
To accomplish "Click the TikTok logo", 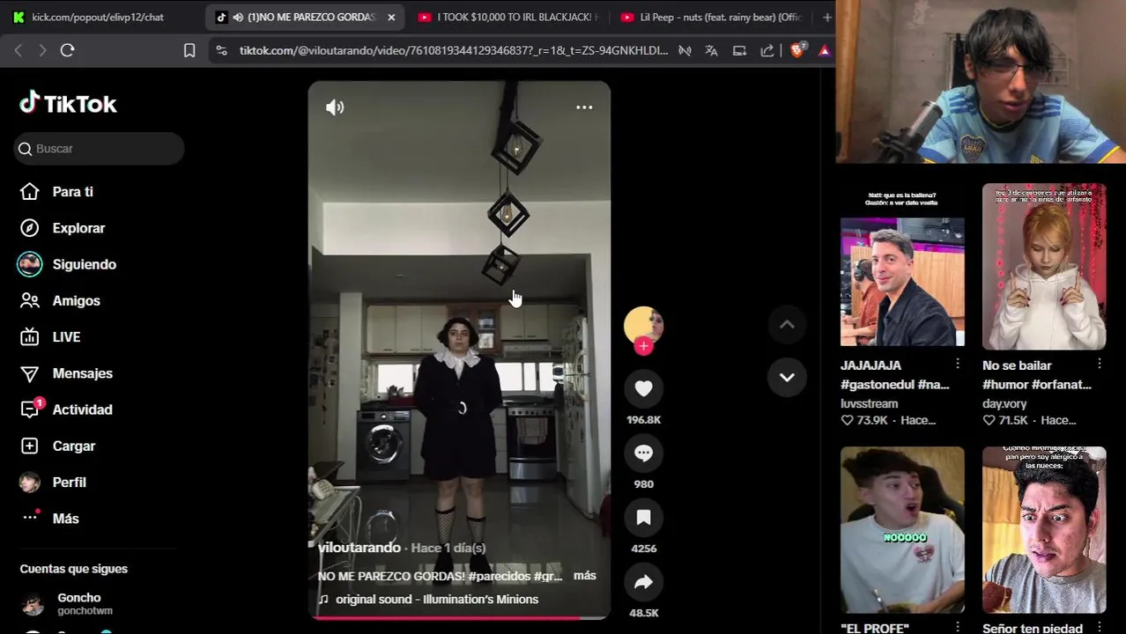I will (x=69, y=103).
